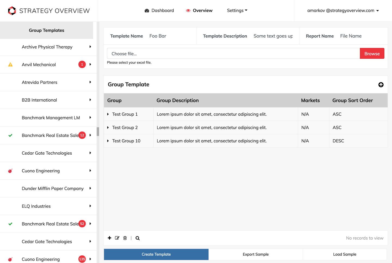Expand the Test Group 2 row
The height and width of the screenshot is (263, 392).
pos(108,128)
